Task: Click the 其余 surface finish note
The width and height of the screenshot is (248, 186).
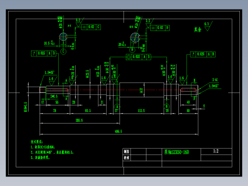Action: click(x=197, y=30)
